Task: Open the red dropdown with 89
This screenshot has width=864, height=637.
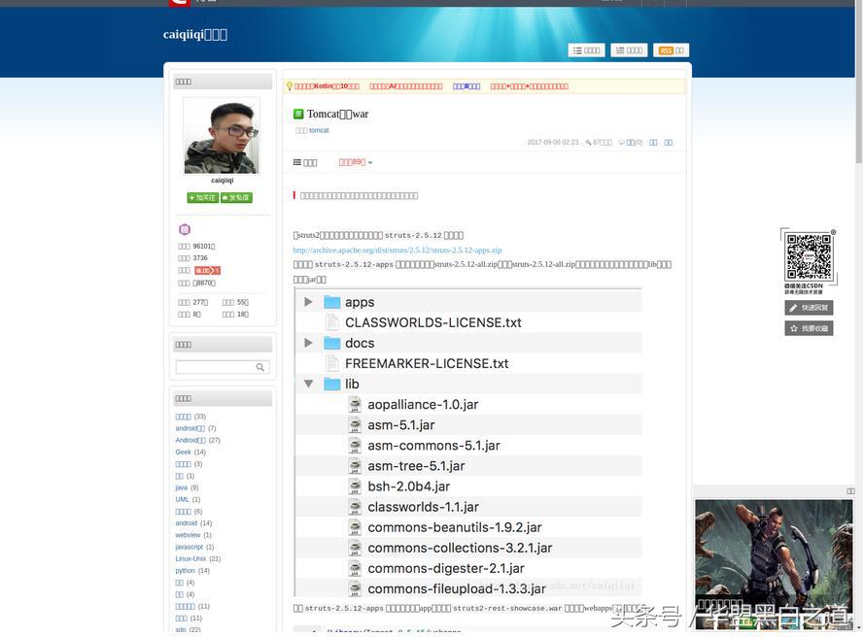Action: [x=356, y=162]
